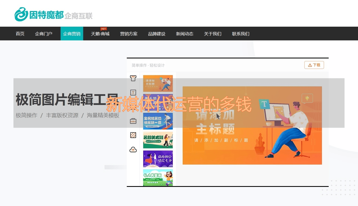358x206 pixels.
Task: Select the active 企商营销 tab
Action: [x=72, y=34]
